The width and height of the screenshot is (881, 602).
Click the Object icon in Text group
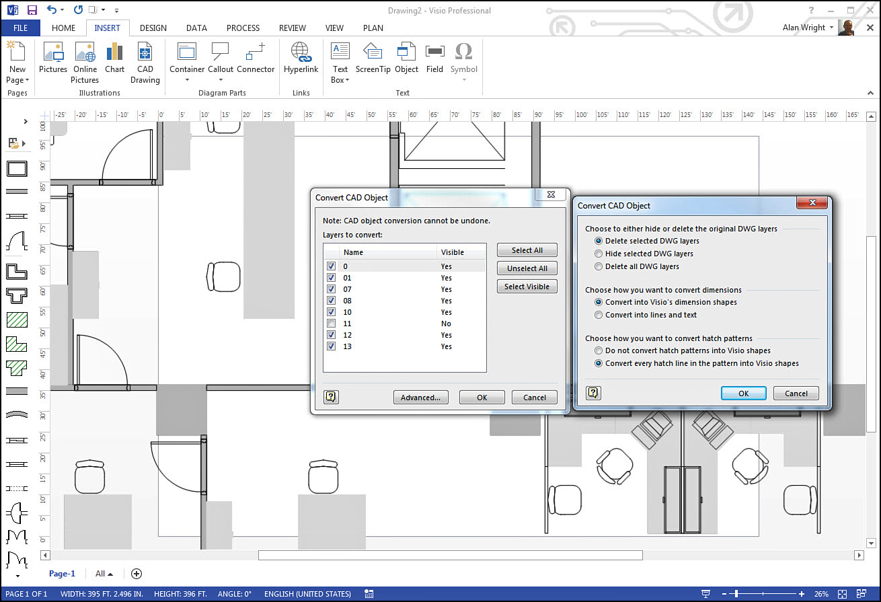[x=406, y=52]
